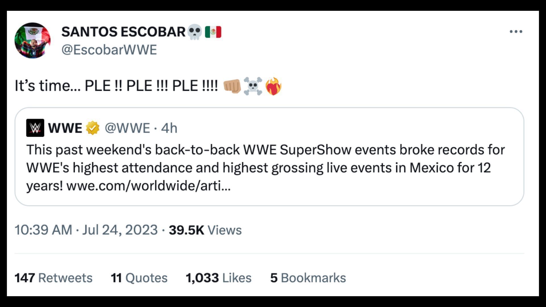Open the wwe.com/worldwide article link

148,186
